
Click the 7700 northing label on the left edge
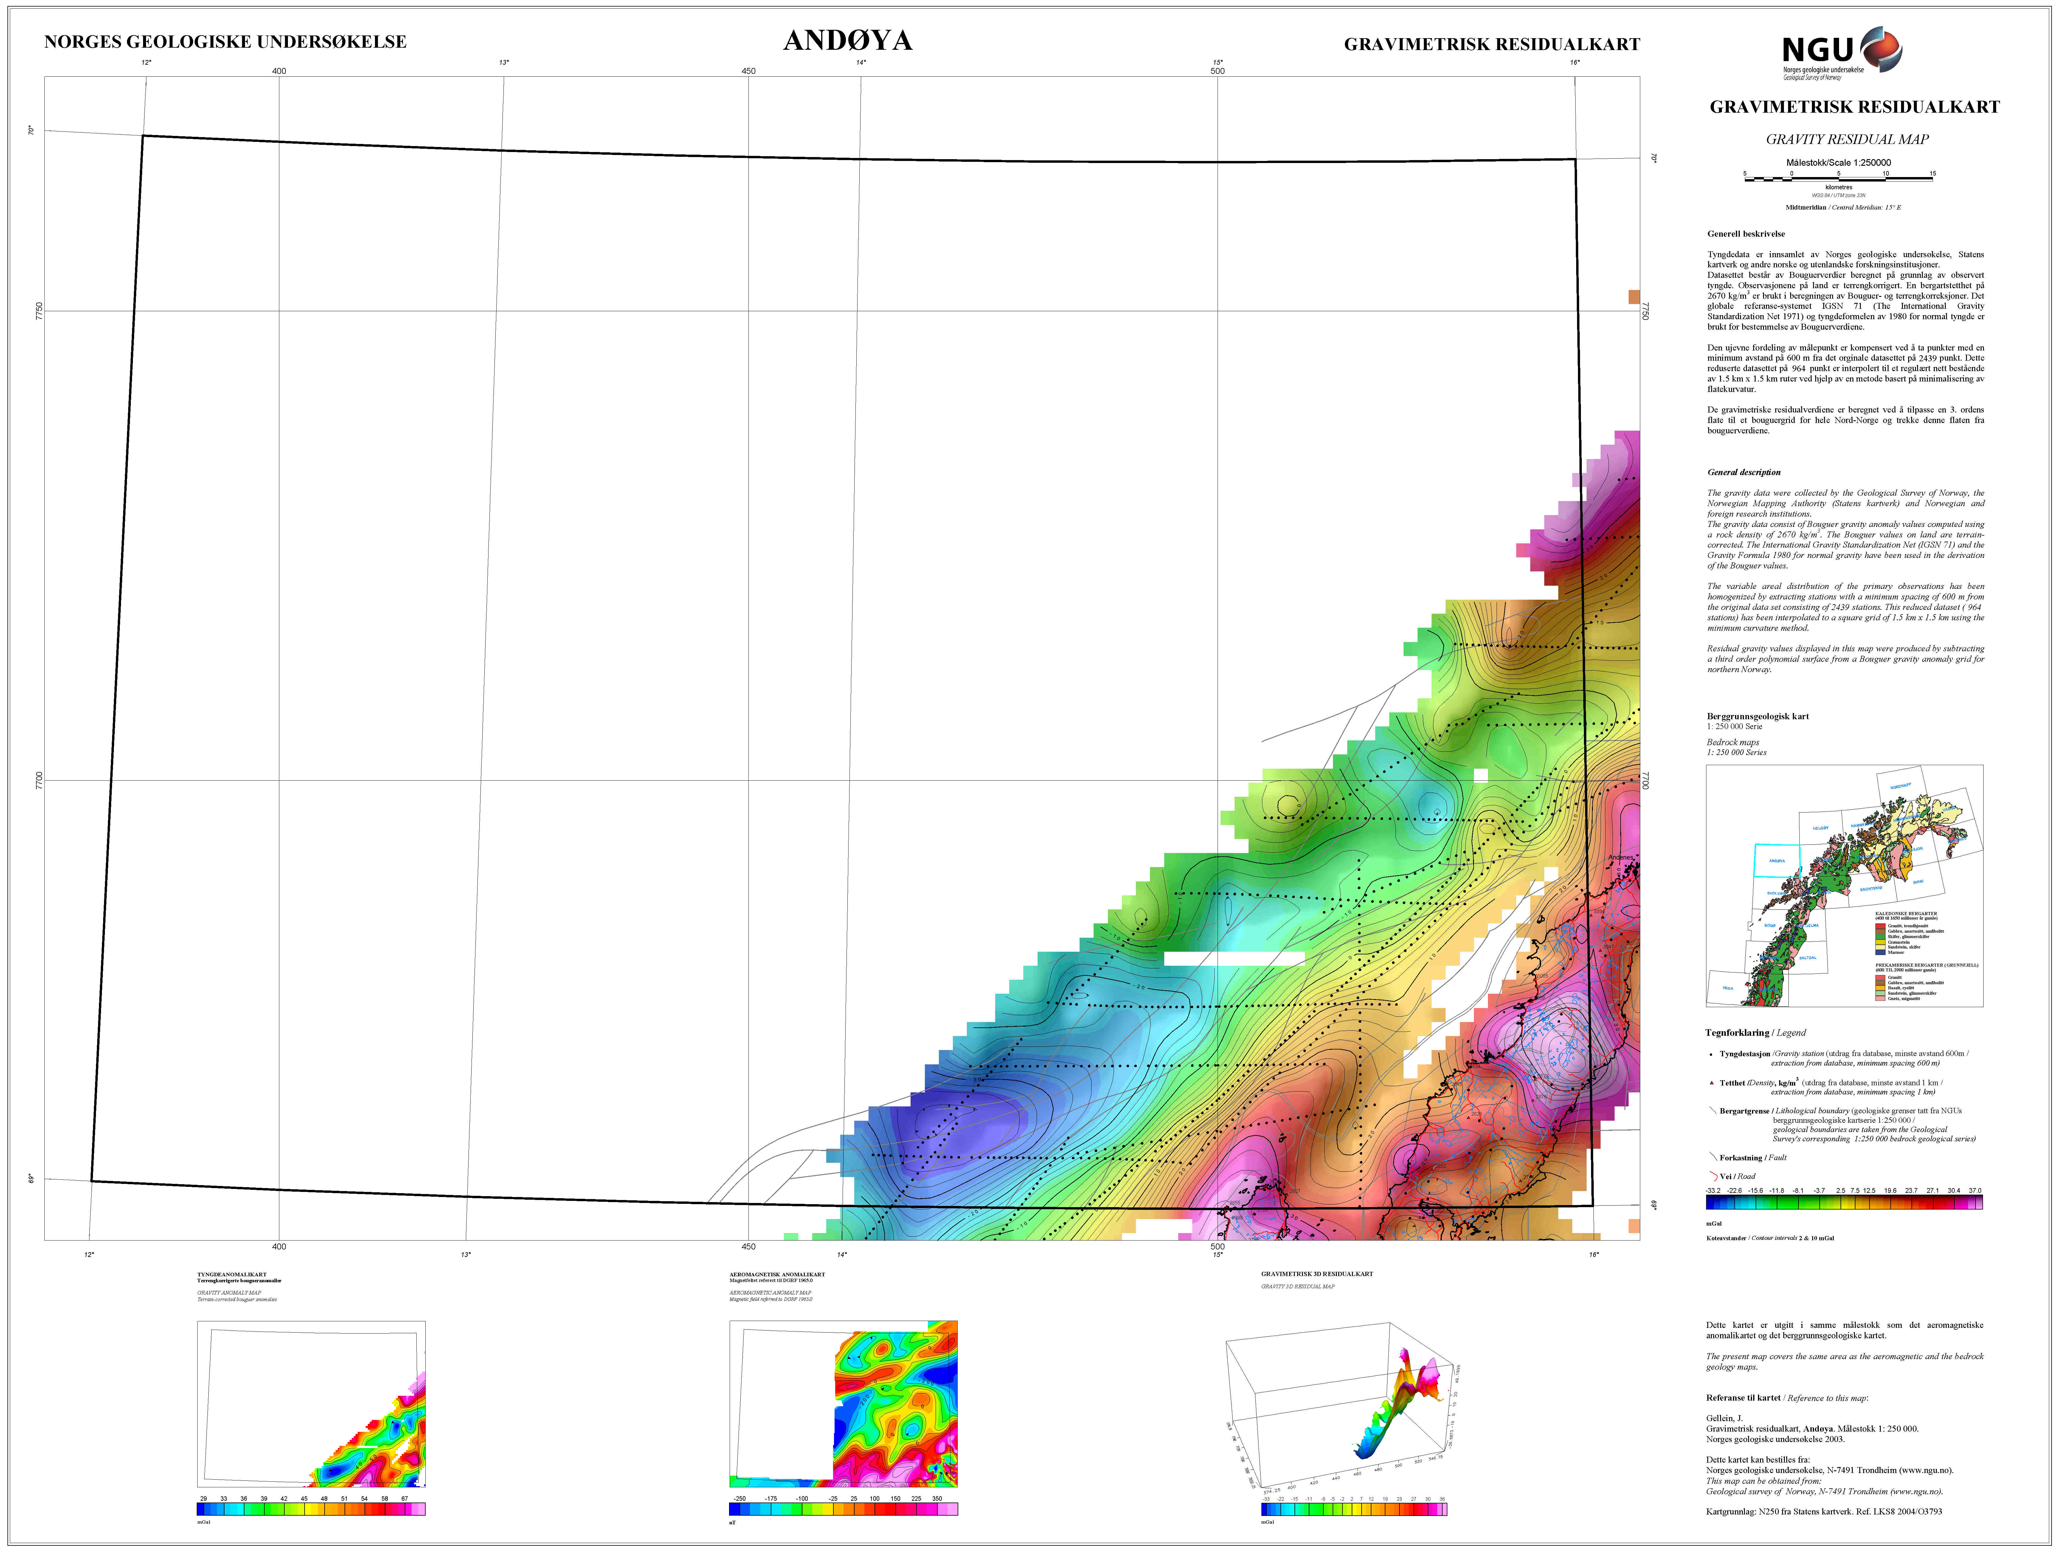click(39, 780)
